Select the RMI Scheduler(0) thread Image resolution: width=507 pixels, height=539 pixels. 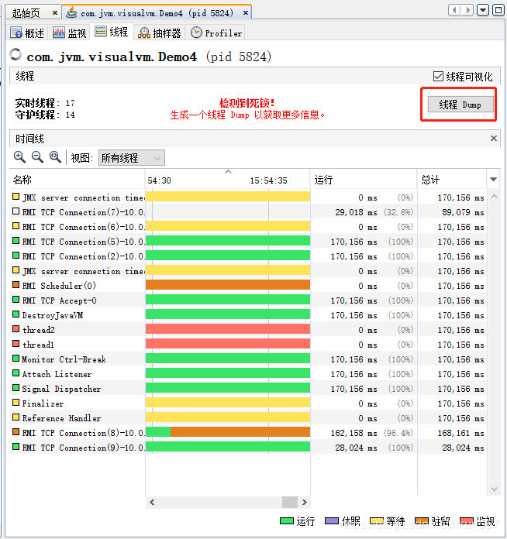point(248,286)
